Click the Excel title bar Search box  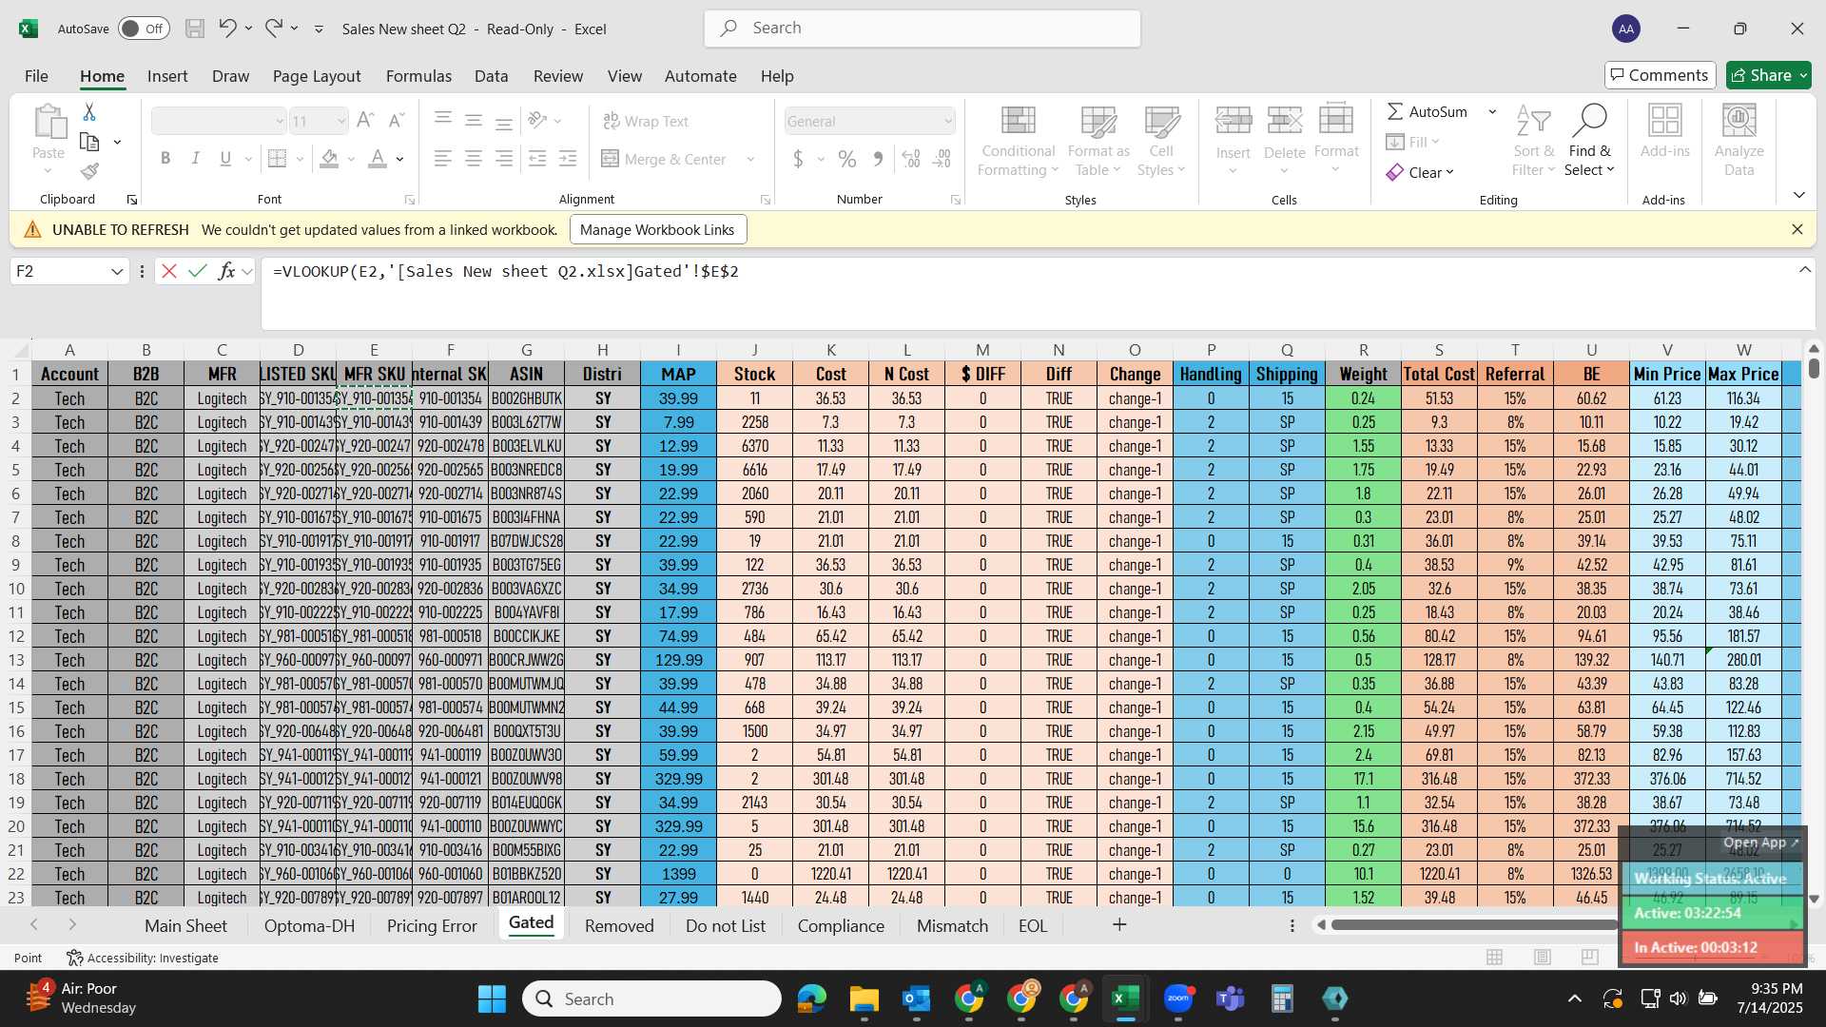coord(923,29)
